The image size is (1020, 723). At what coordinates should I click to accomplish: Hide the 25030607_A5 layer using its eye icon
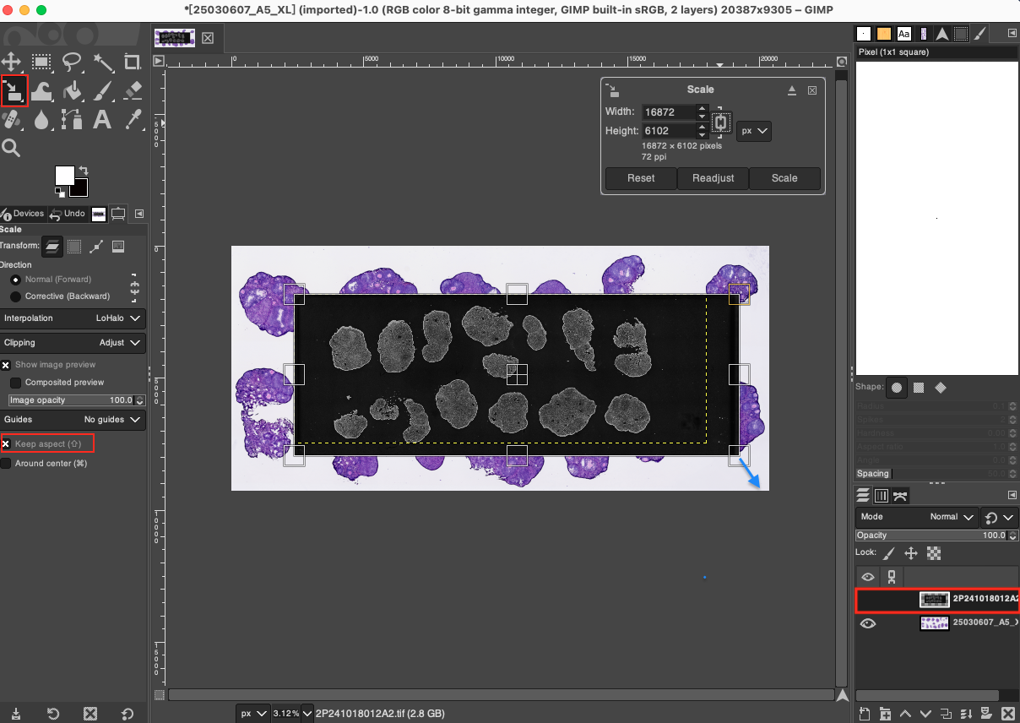tap(868, 623)
